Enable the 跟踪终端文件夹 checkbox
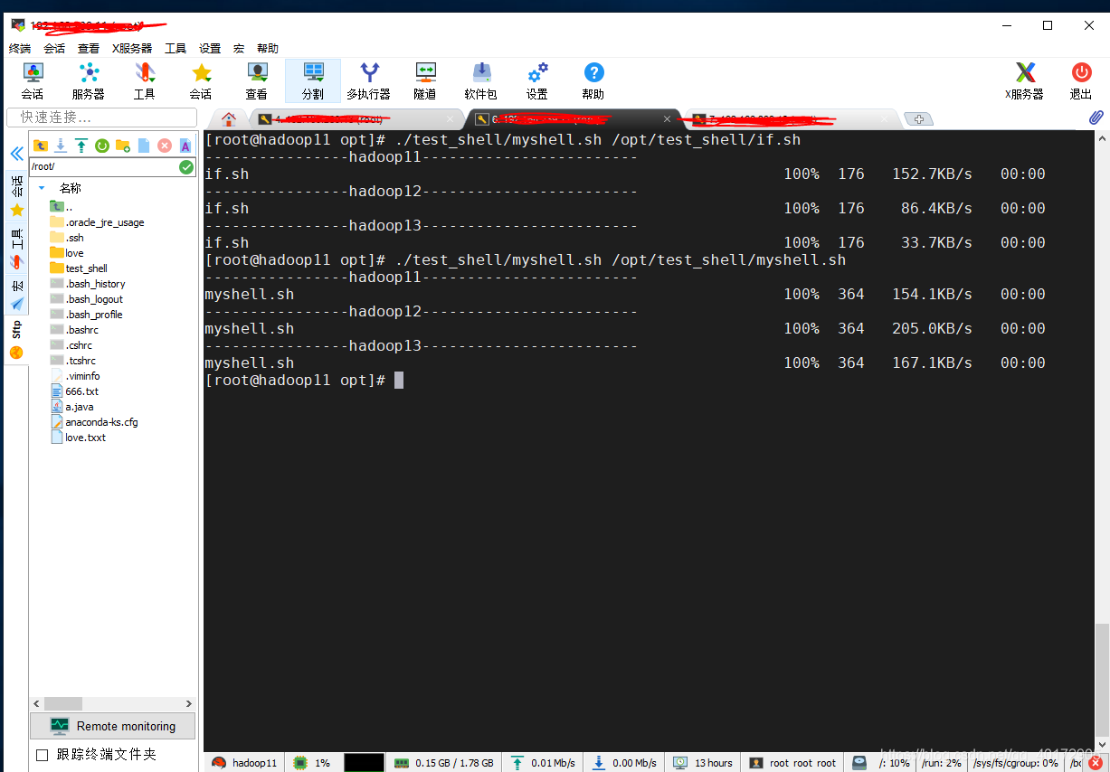 [42, 755]
